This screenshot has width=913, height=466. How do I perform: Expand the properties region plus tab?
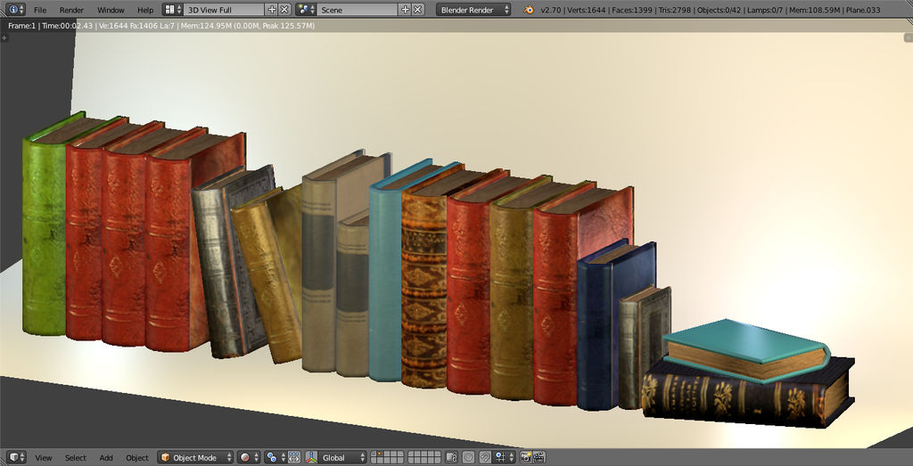[x=909, y=37]
